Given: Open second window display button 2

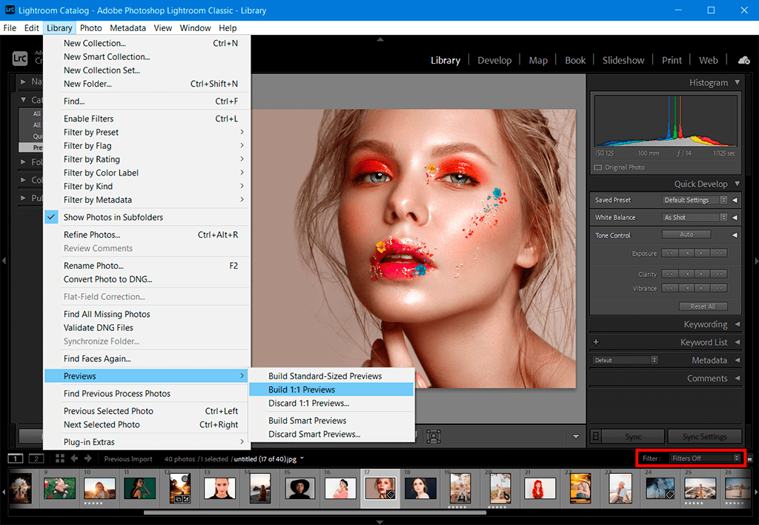Looking at the screenshot, I should 36,458.
